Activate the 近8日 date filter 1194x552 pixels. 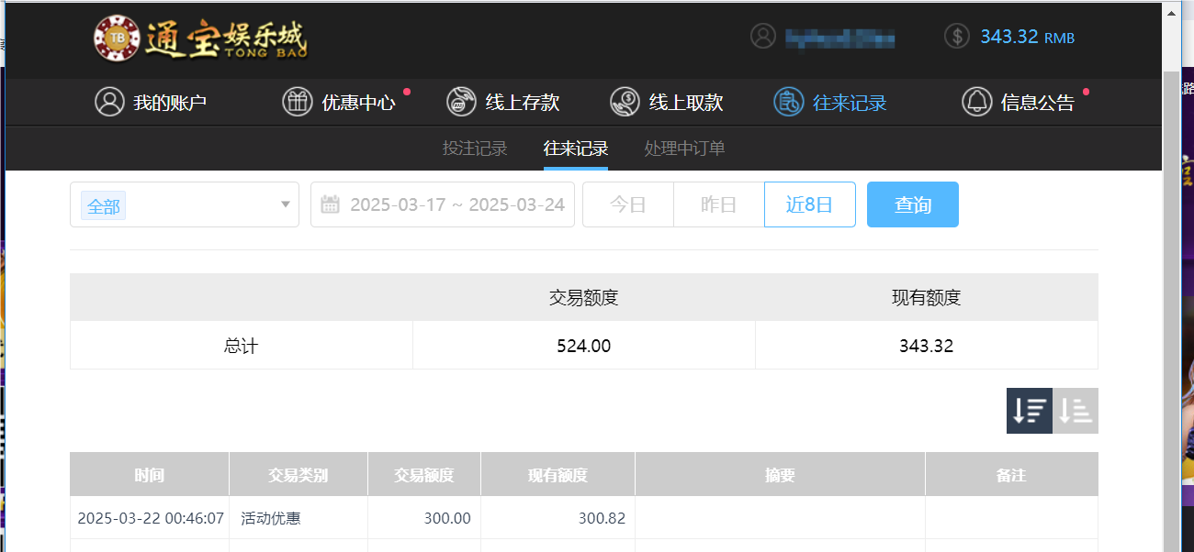[x=809, y=204]
